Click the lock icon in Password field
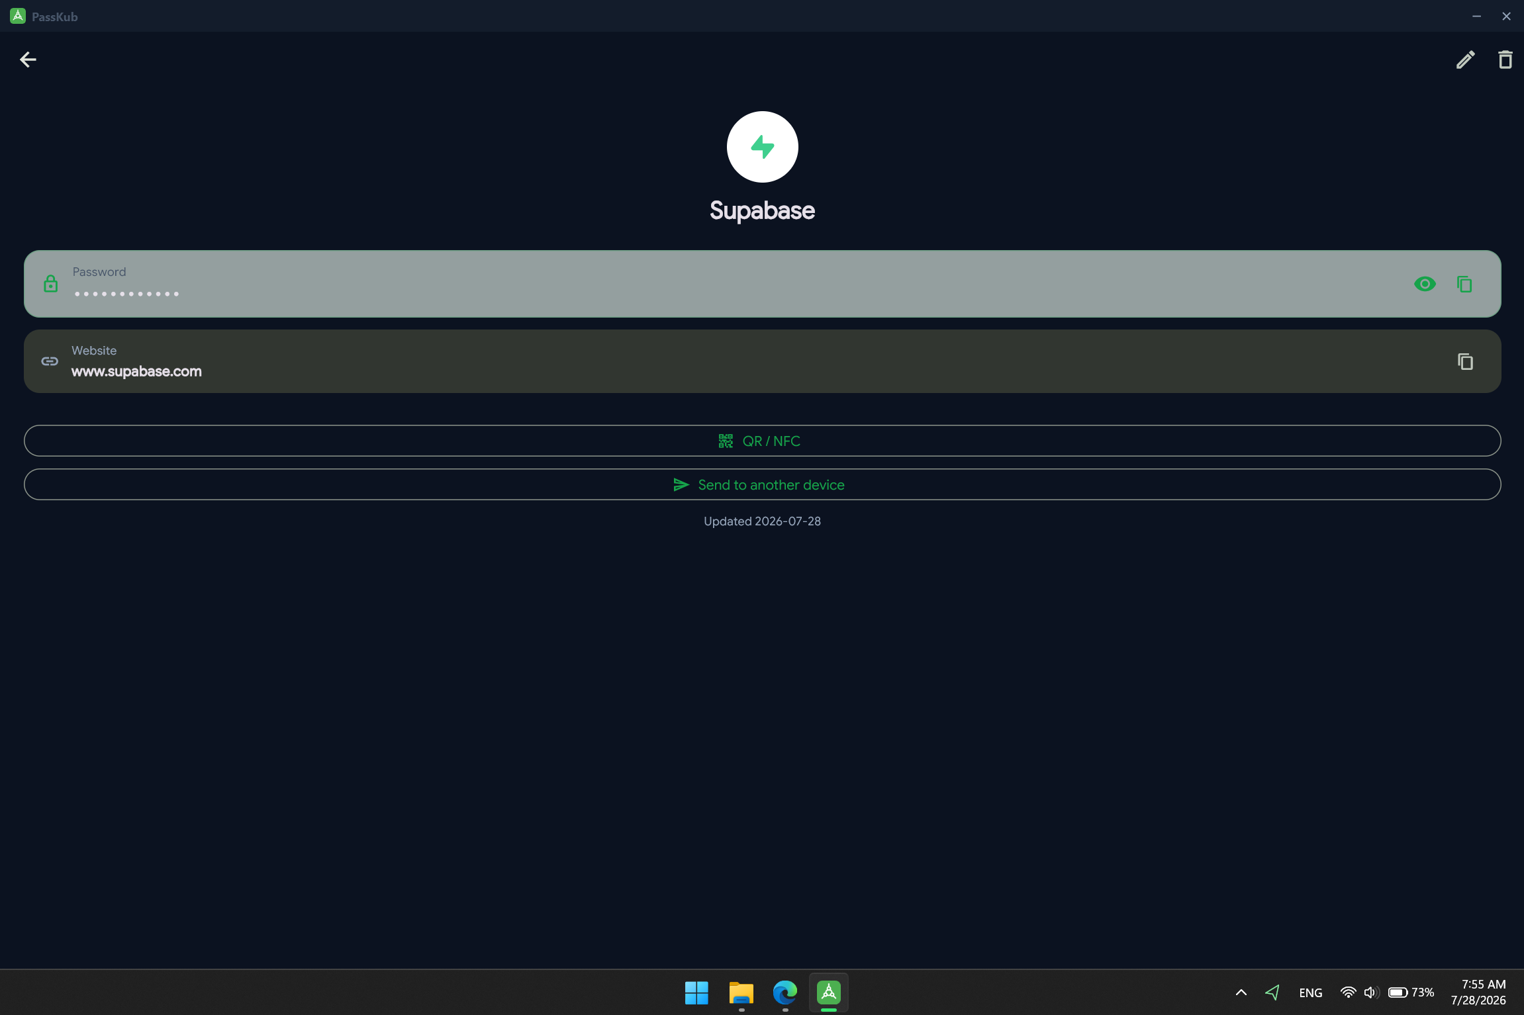 50,284
